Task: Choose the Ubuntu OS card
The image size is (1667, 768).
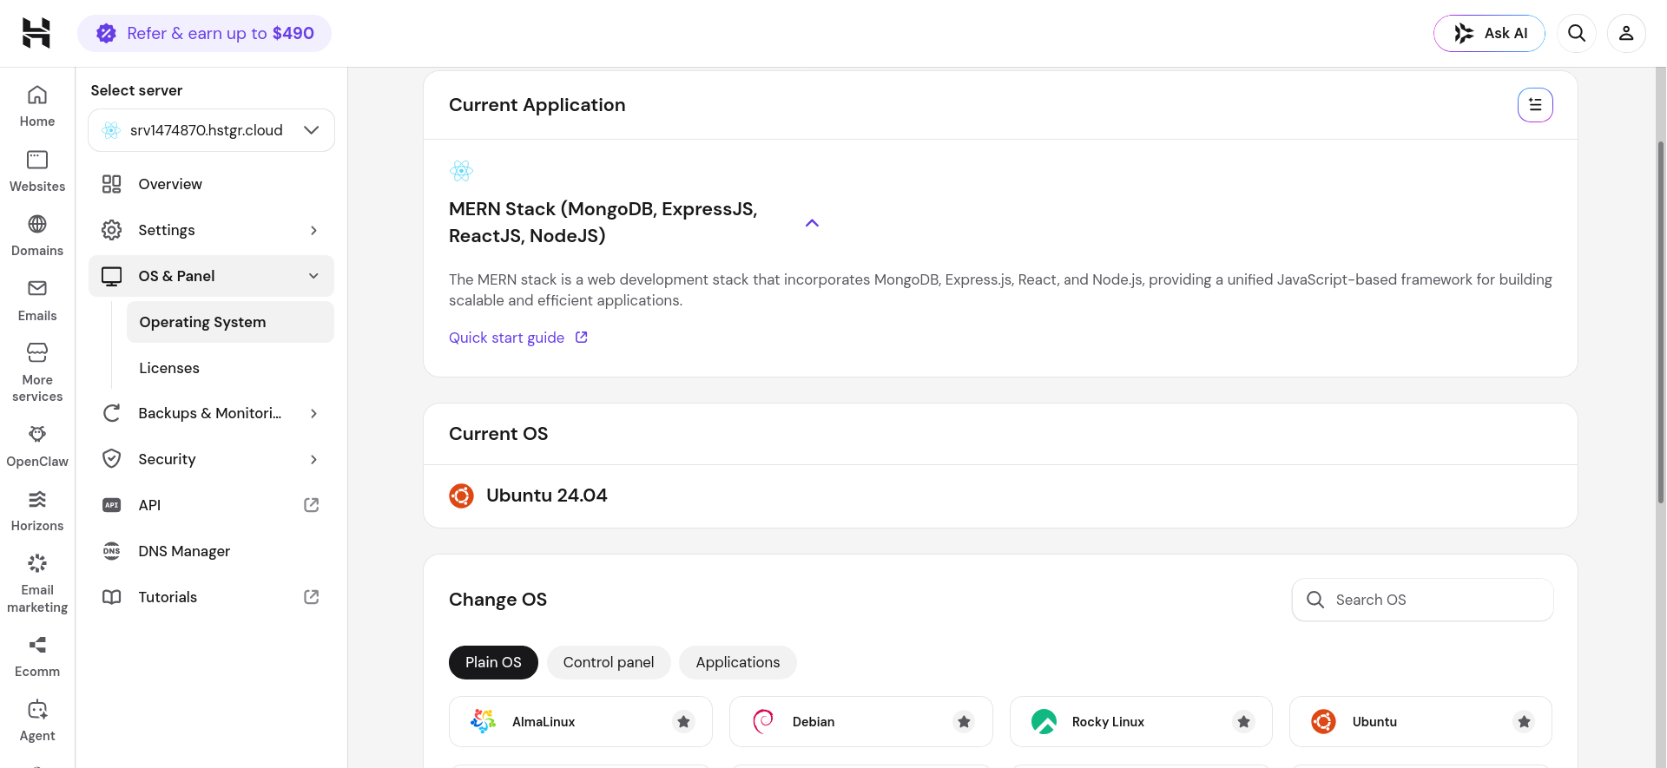Action: 1420,722
